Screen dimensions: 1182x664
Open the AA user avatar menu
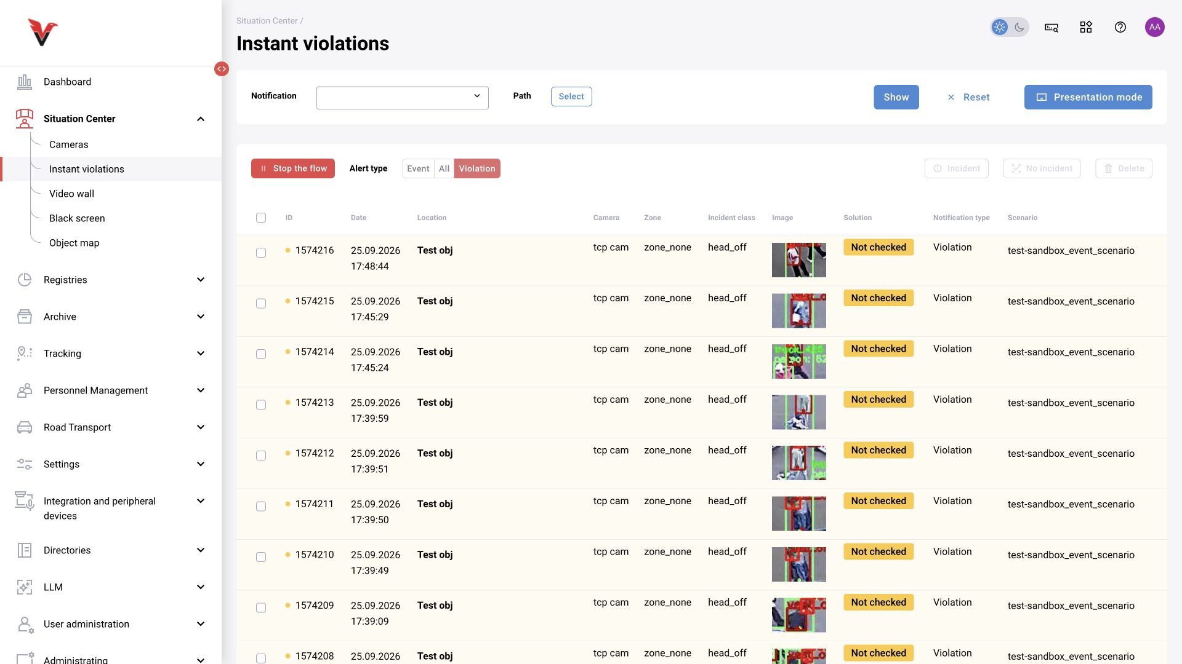[x=1155, y=27]
